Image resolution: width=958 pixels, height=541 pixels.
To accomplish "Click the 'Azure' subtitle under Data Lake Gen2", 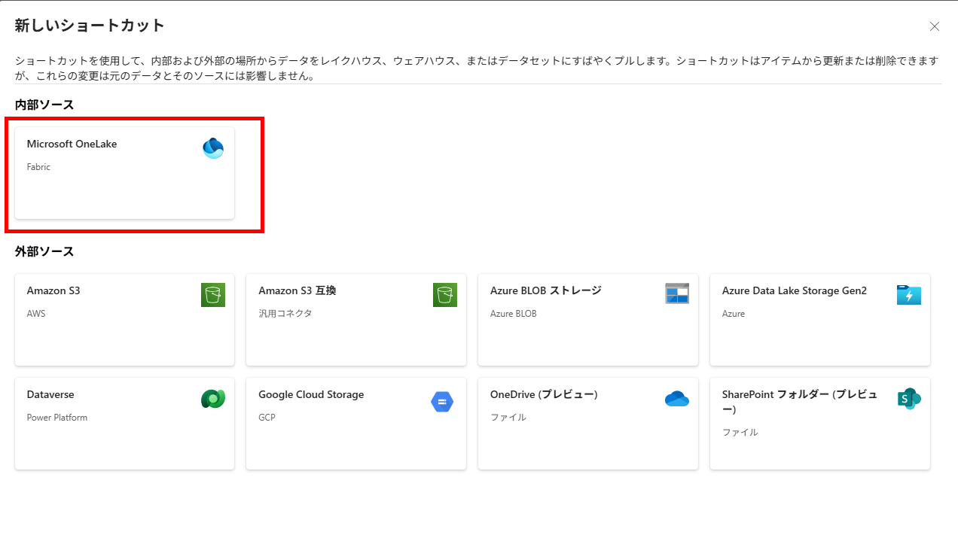I will click(734, 314).
